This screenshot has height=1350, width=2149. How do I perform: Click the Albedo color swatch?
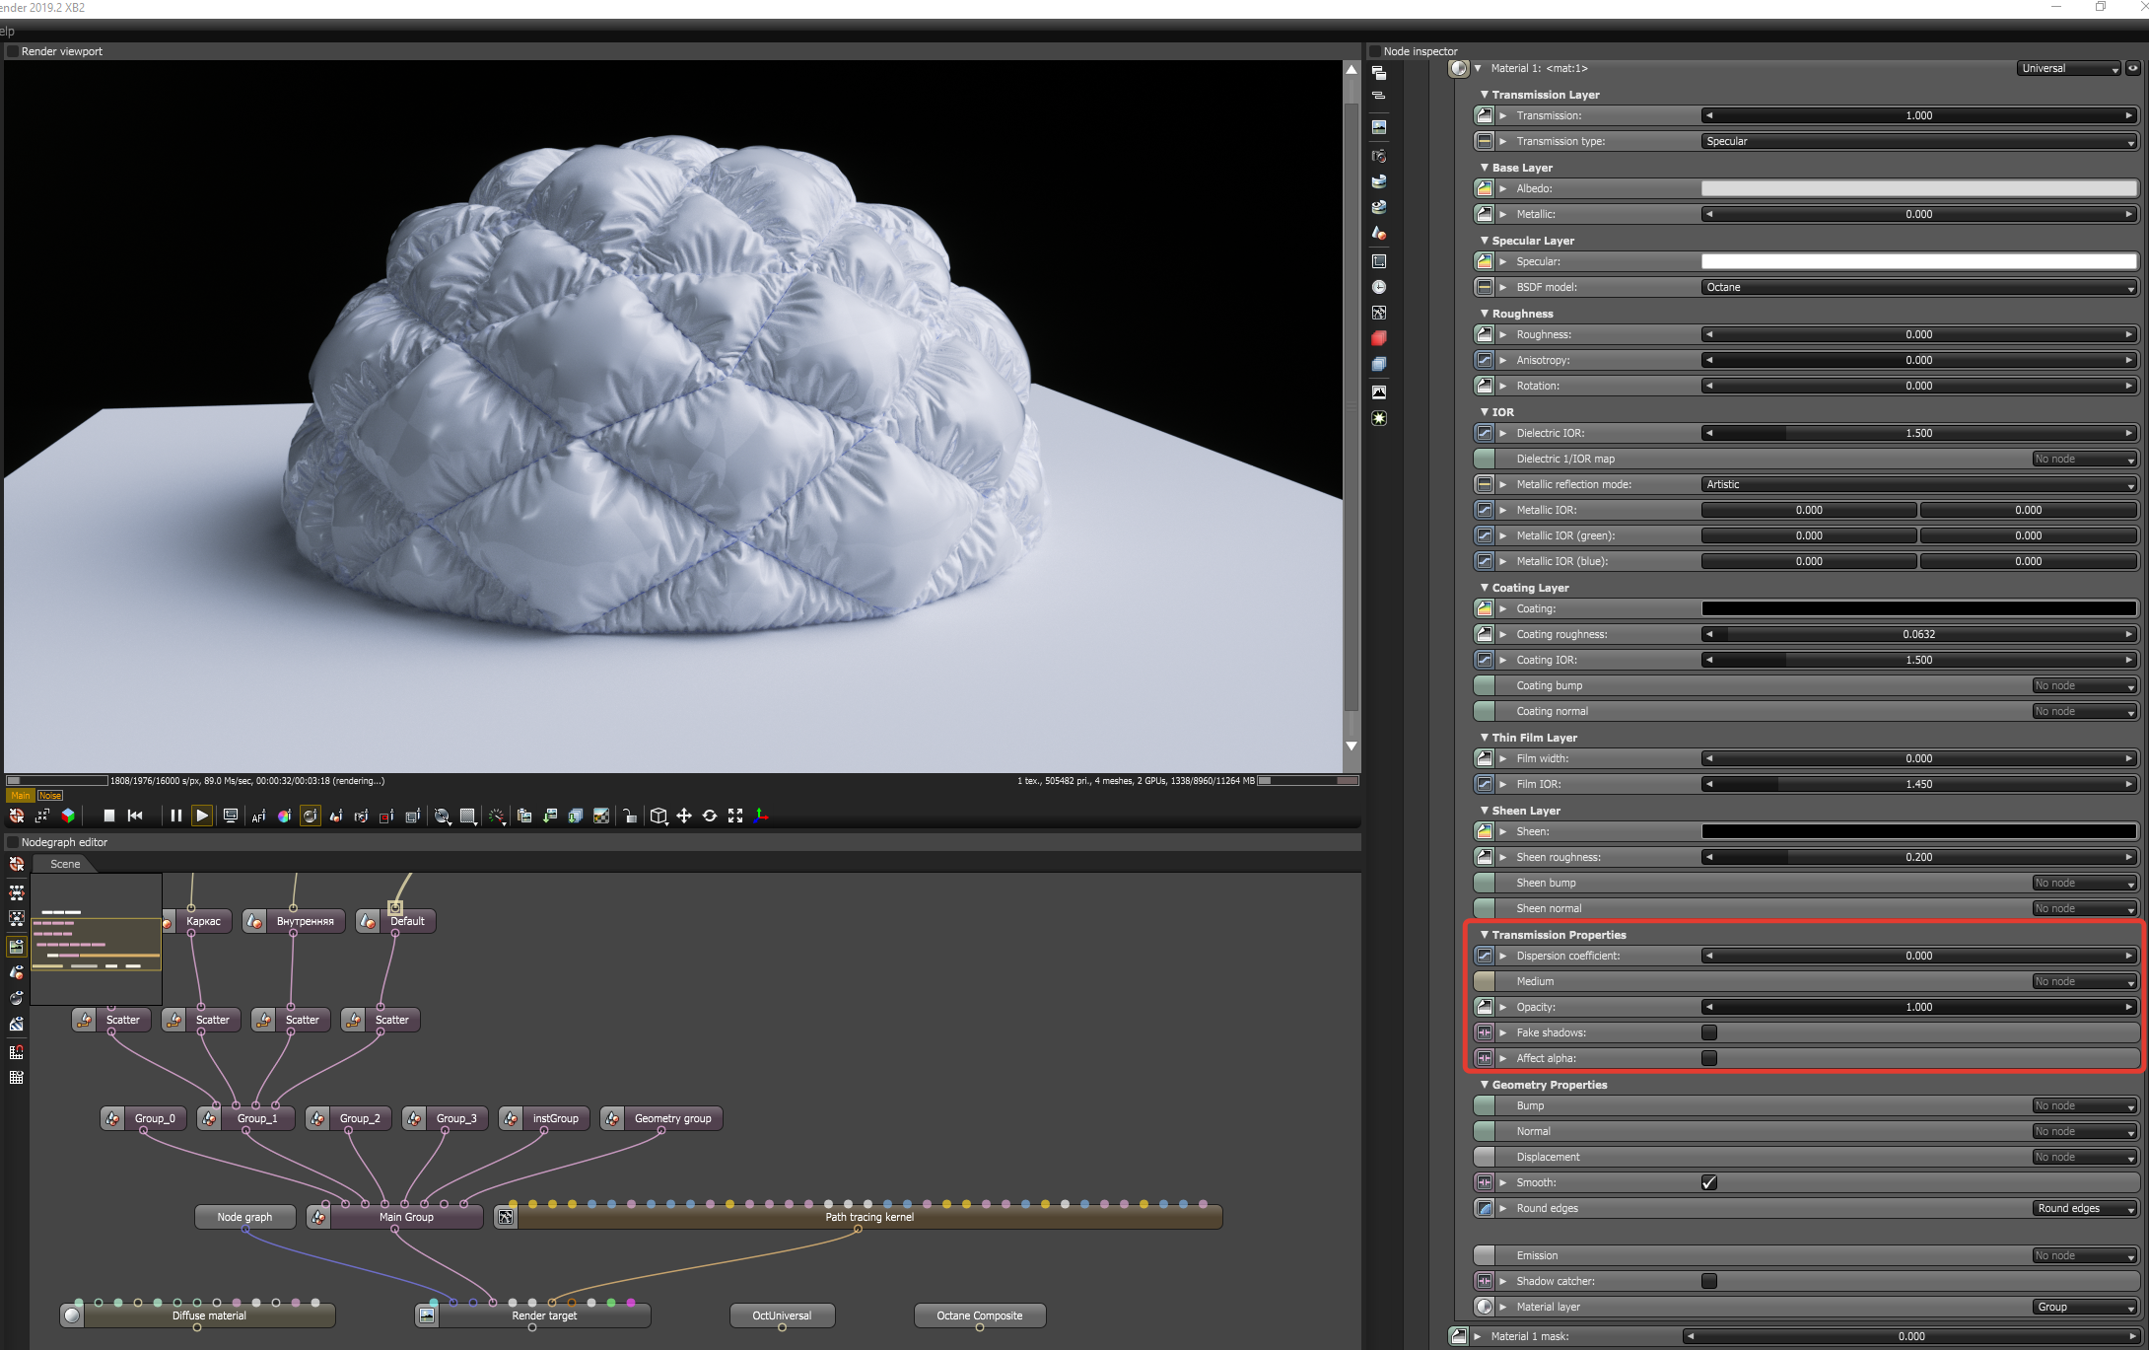point(1918,188)
